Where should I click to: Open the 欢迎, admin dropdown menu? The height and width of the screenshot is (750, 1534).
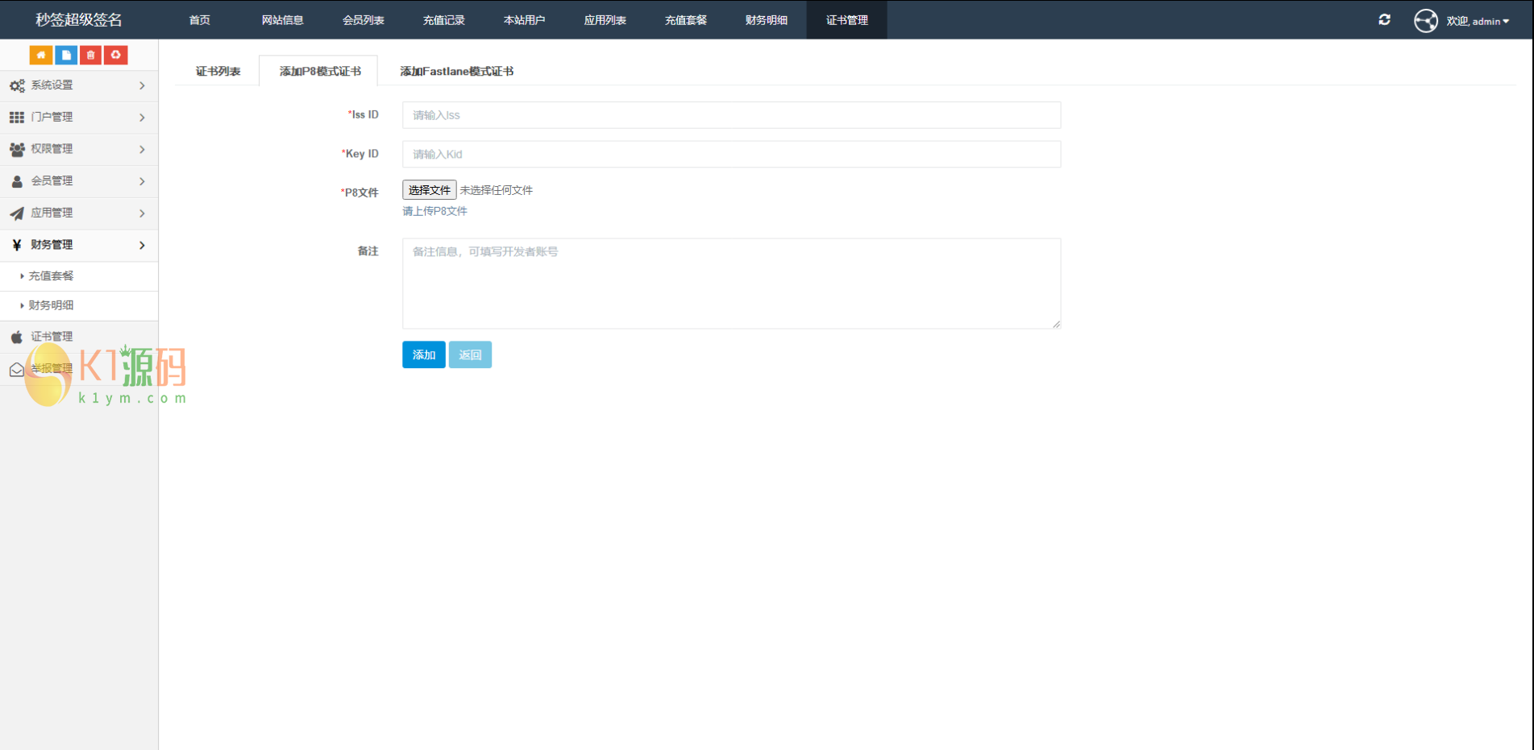(x=1477, y=21)
